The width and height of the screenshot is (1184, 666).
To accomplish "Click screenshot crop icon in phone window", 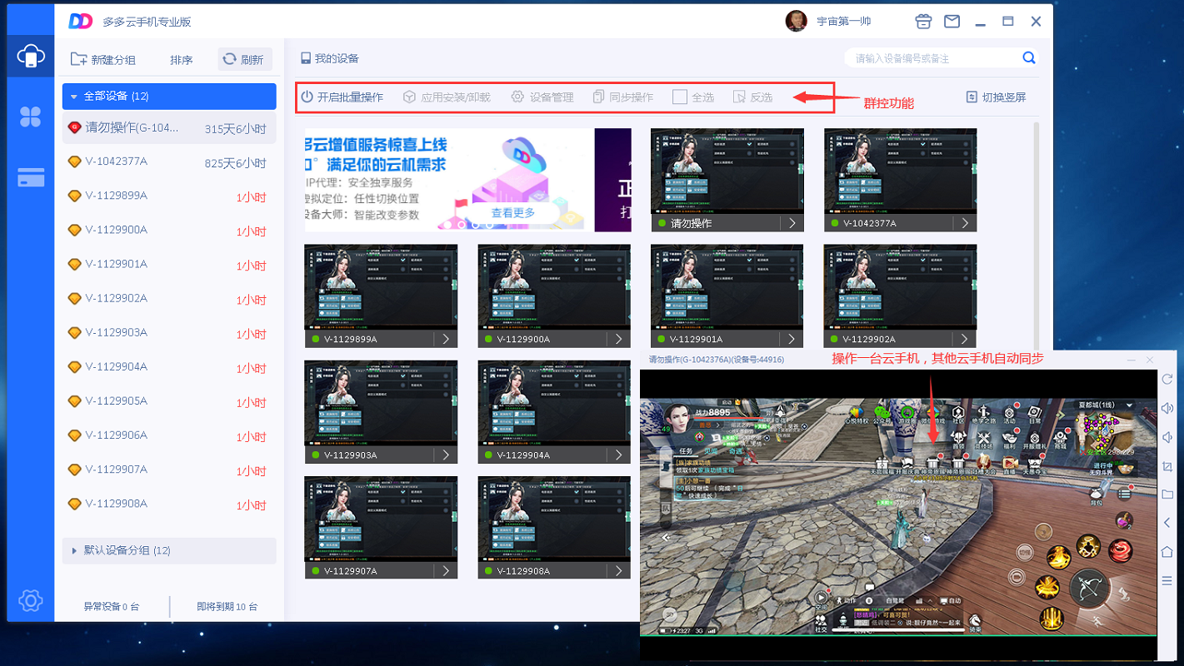I will point(1167,465).
